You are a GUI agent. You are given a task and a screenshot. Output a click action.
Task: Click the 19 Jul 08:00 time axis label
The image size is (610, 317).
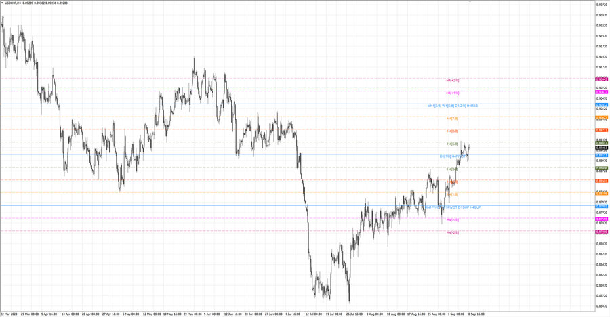[x=333, y=314]
